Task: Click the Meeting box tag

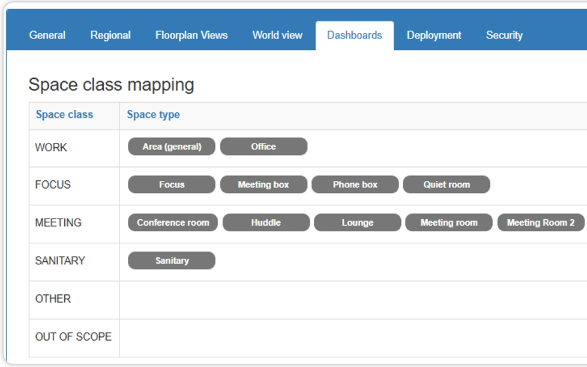Action: point(263,184)
